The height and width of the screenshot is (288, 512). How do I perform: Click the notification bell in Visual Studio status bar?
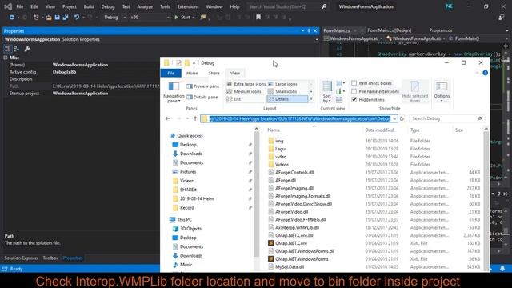click(x=502, y=269)
